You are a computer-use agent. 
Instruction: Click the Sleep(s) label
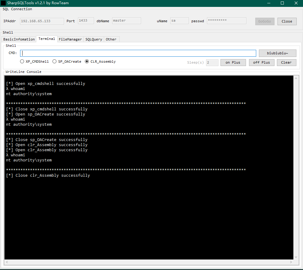pos(195,62)
